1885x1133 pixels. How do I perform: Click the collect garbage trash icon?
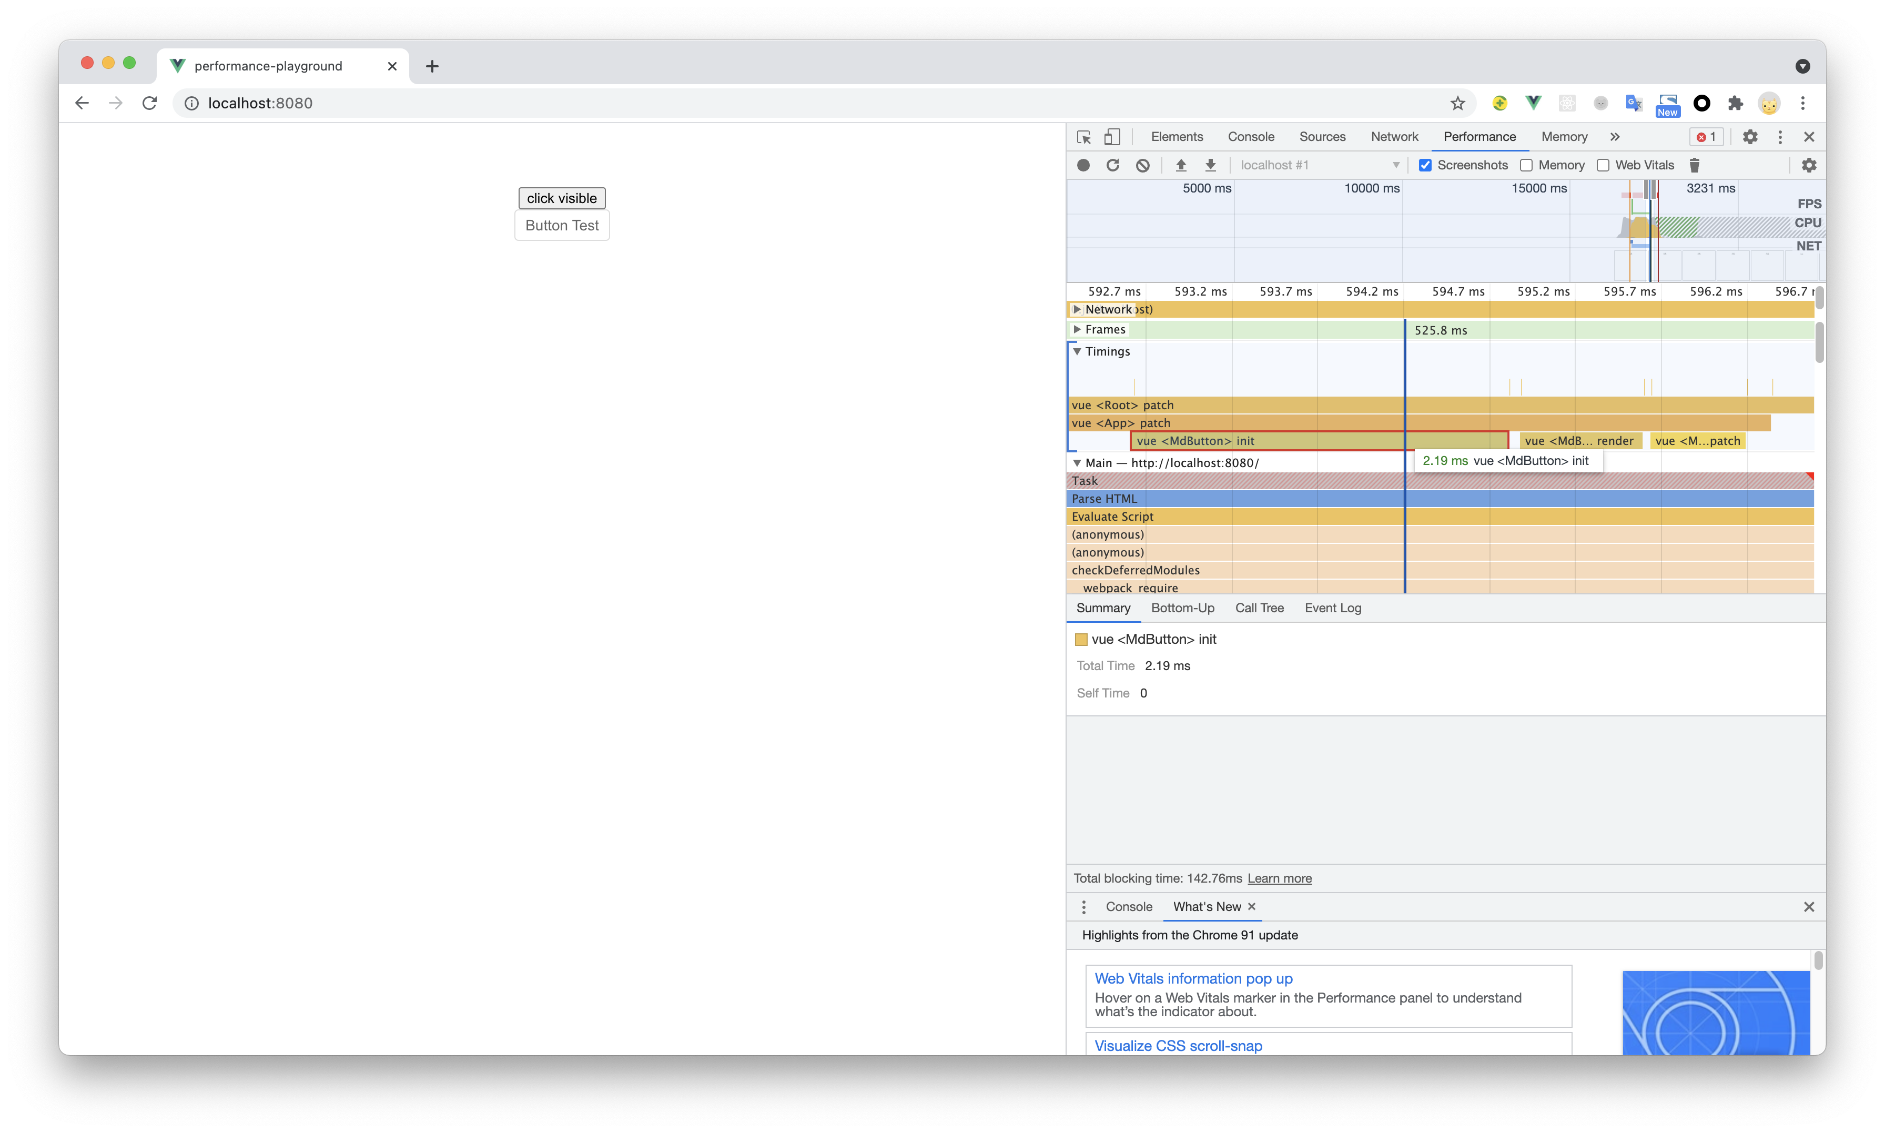[x=1694, y=165]
